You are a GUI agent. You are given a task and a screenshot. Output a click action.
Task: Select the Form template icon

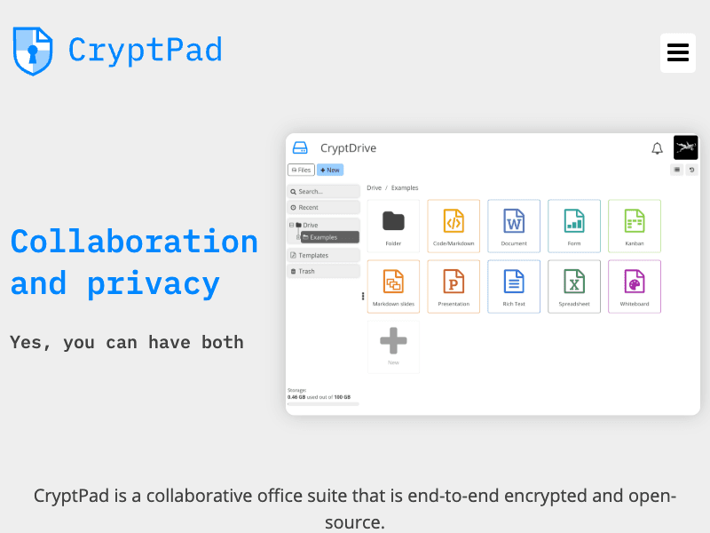tap(574, 226)
